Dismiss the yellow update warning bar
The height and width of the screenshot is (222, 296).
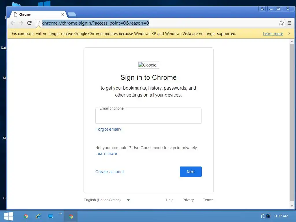point(289,34)
